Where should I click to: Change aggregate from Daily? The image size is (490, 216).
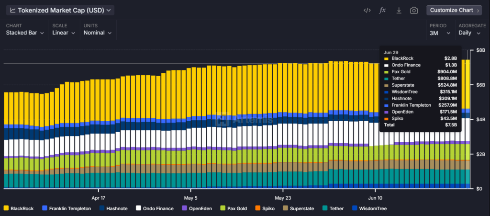pyautogui.click(x=469, y=33)
